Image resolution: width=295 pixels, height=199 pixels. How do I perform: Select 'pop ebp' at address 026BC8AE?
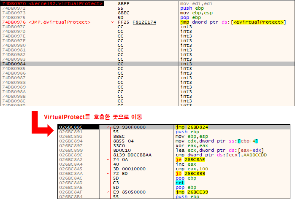186,187
